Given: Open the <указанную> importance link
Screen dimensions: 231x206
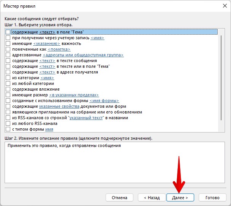Looking at the screenshot, I should 47,43.
